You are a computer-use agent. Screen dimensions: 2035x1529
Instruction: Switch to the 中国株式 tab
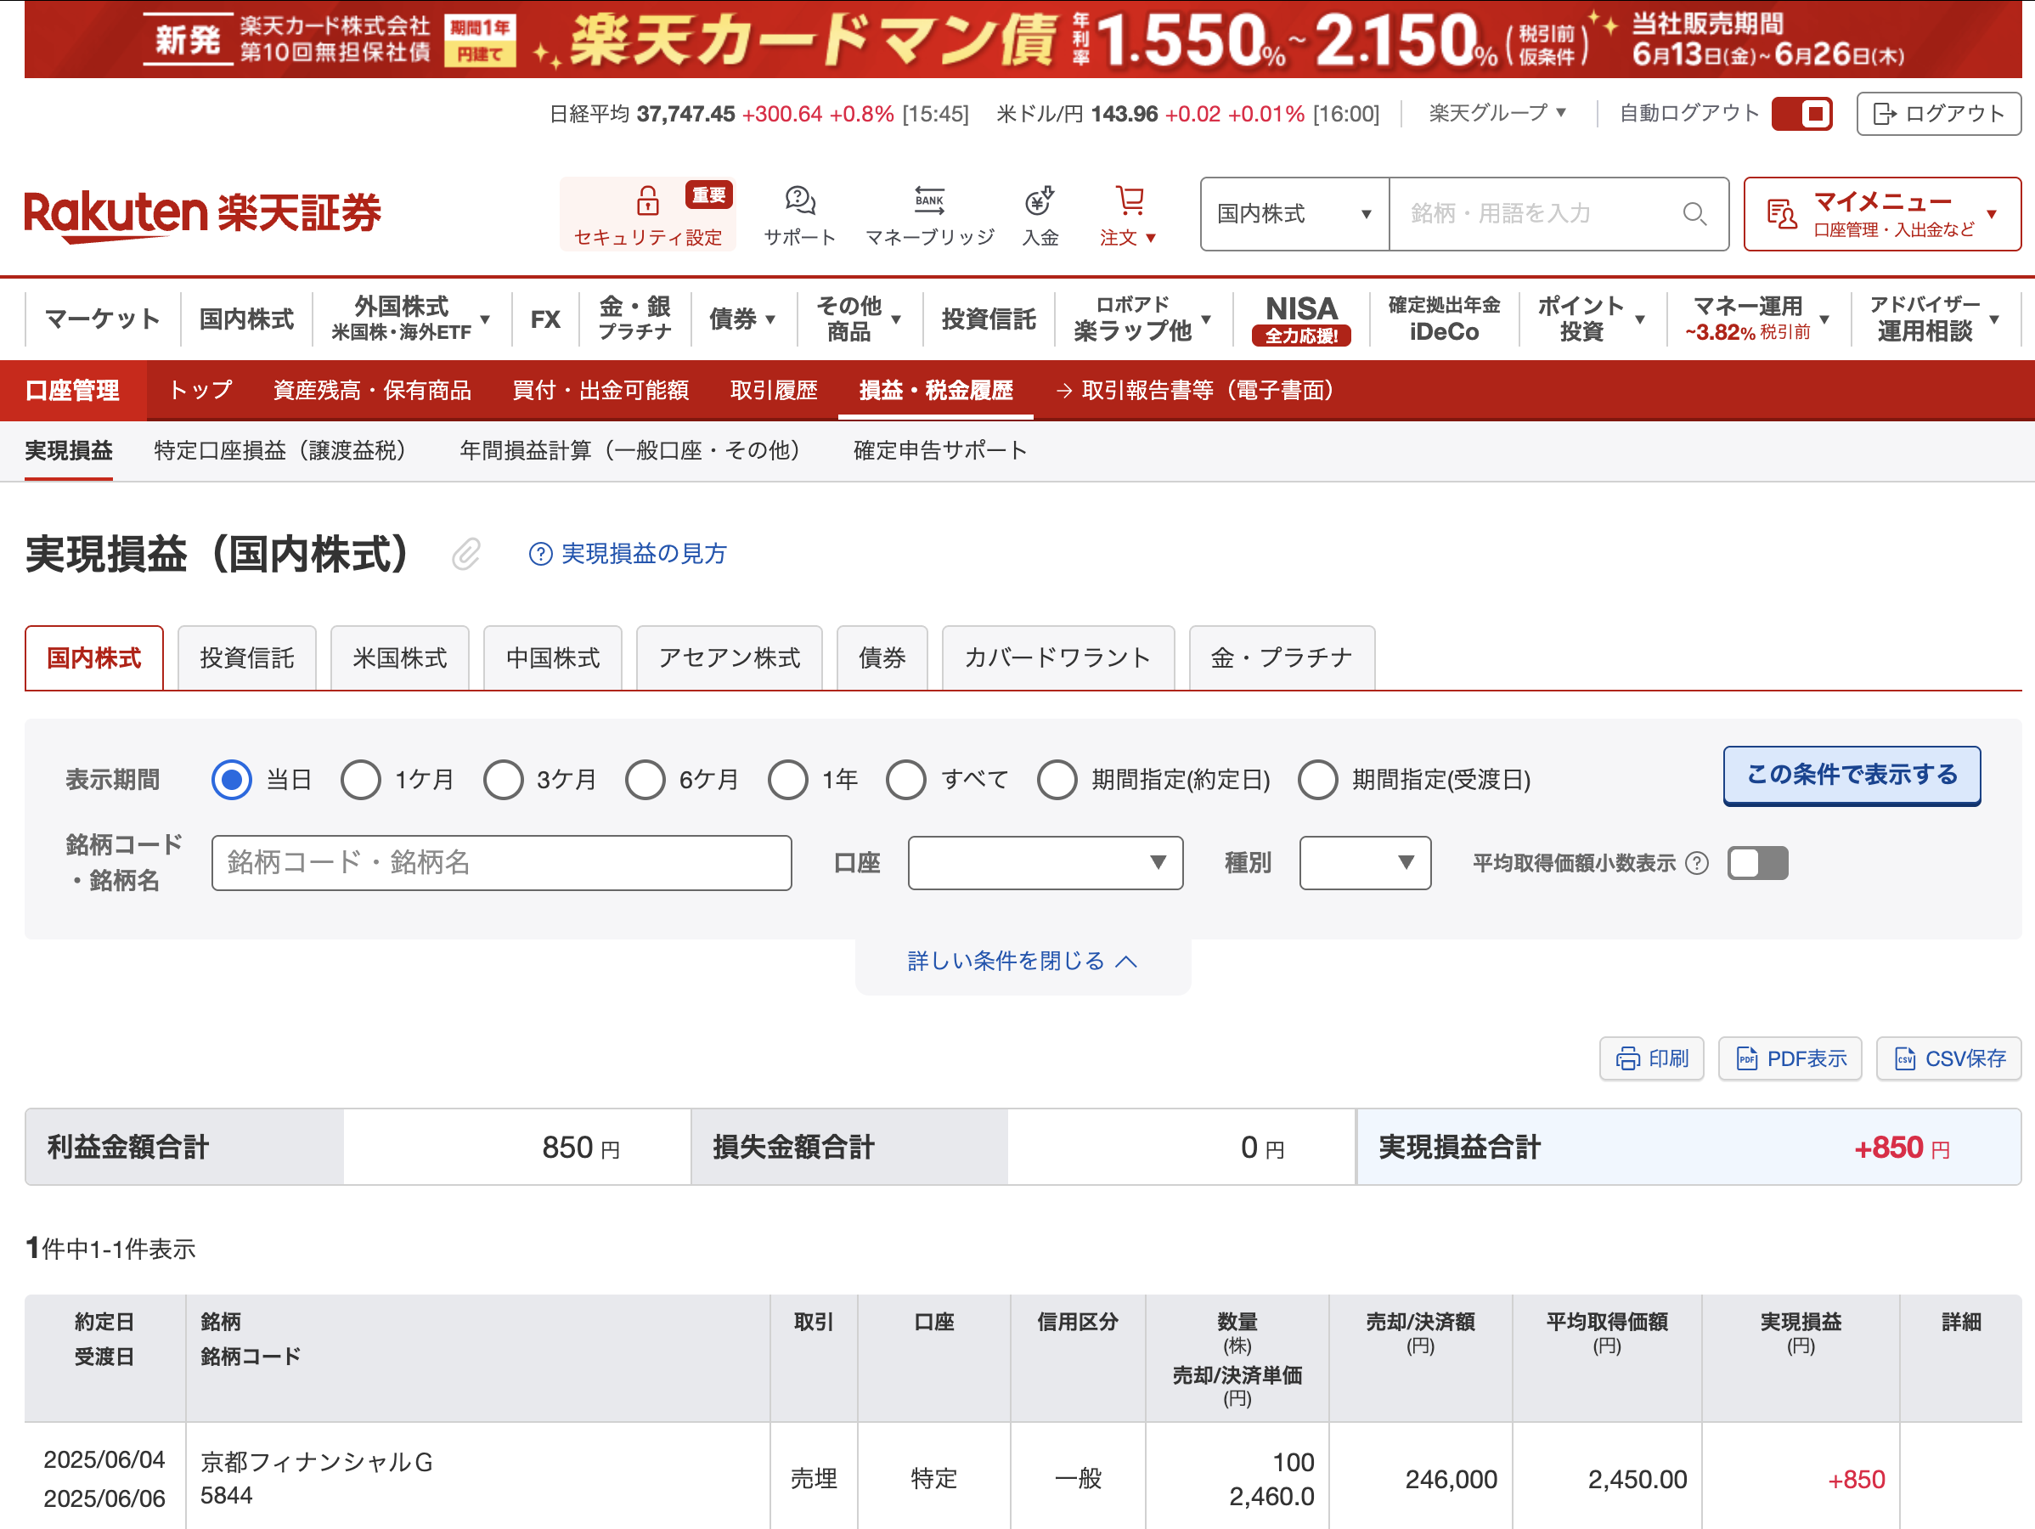point(552,657)
